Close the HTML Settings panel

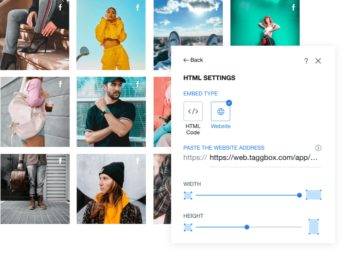[318, 61]
